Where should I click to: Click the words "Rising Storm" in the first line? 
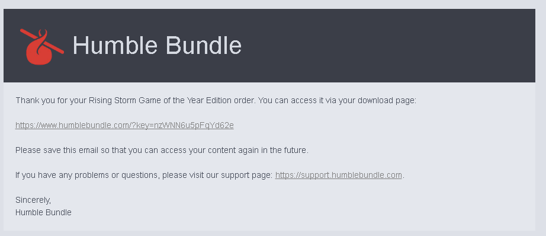(112, 100)
